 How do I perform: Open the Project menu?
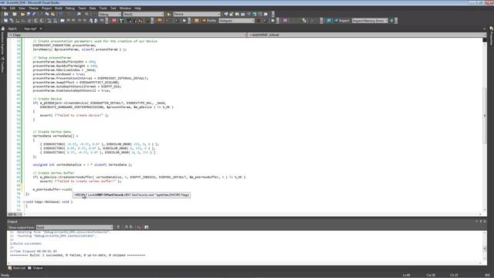click(x=46, y=8)
